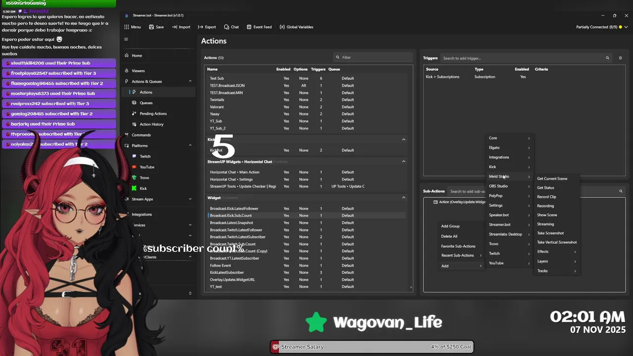Click the Pending Actions icon

coord(135,113)
